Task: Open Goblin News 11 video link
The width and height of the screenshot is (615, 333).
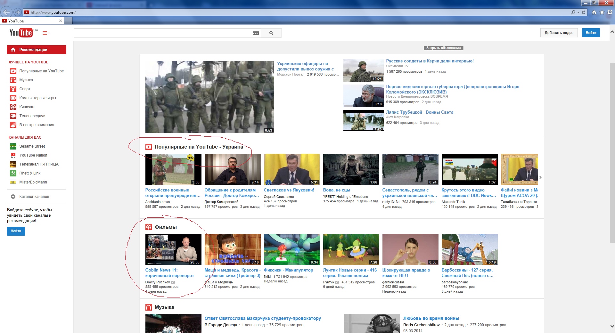Action: [169, 273]
